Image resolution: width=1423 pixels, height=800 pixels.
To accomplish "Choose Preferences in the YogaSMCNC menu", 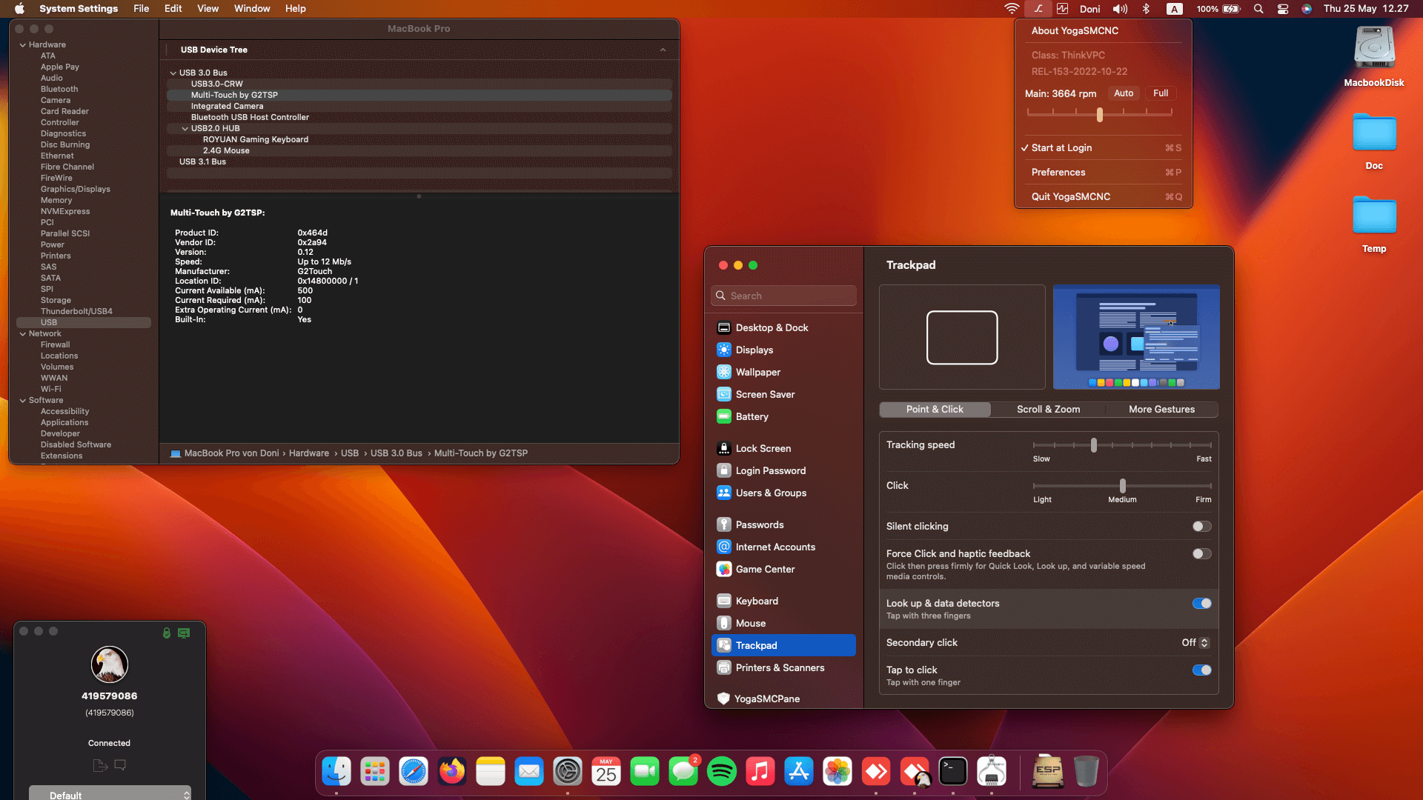I will point(1058,173).
